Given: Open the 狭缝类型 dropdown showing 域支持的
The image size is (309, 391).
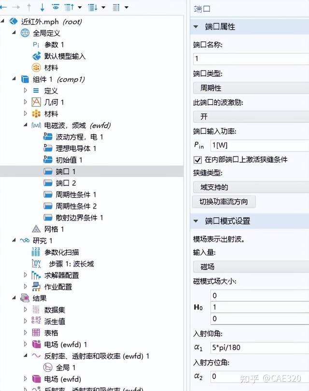Looking at the screenshot, I should tap(251, 186).
